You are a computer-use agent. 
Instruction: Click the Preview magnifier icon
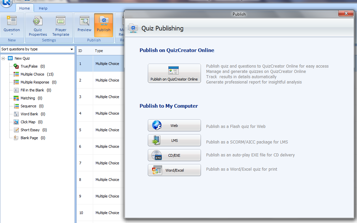[84, 21]
